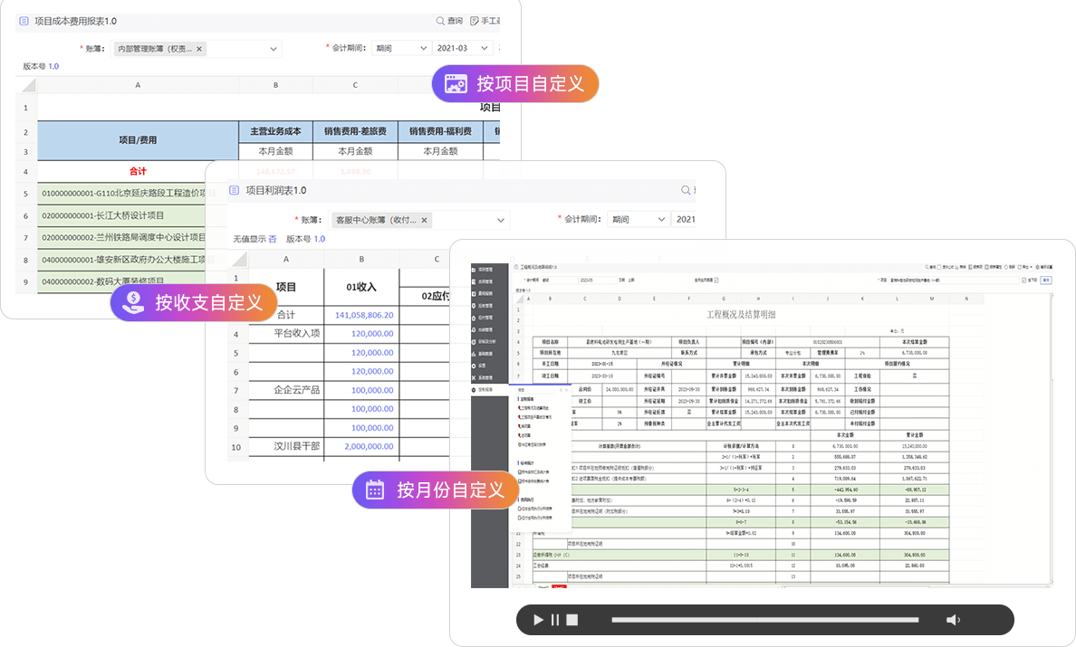Click the 按收支自定义 badge
The image size is (1076, 647).
(193, 302)
